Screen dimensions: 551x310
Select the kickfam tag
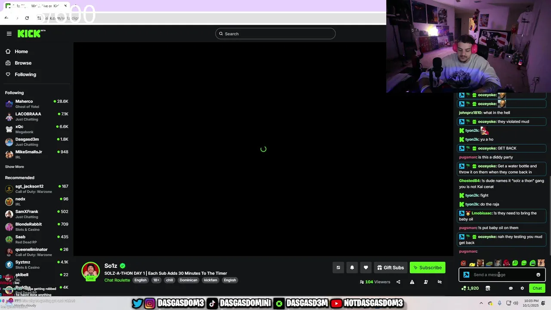(x=210, y=280)
